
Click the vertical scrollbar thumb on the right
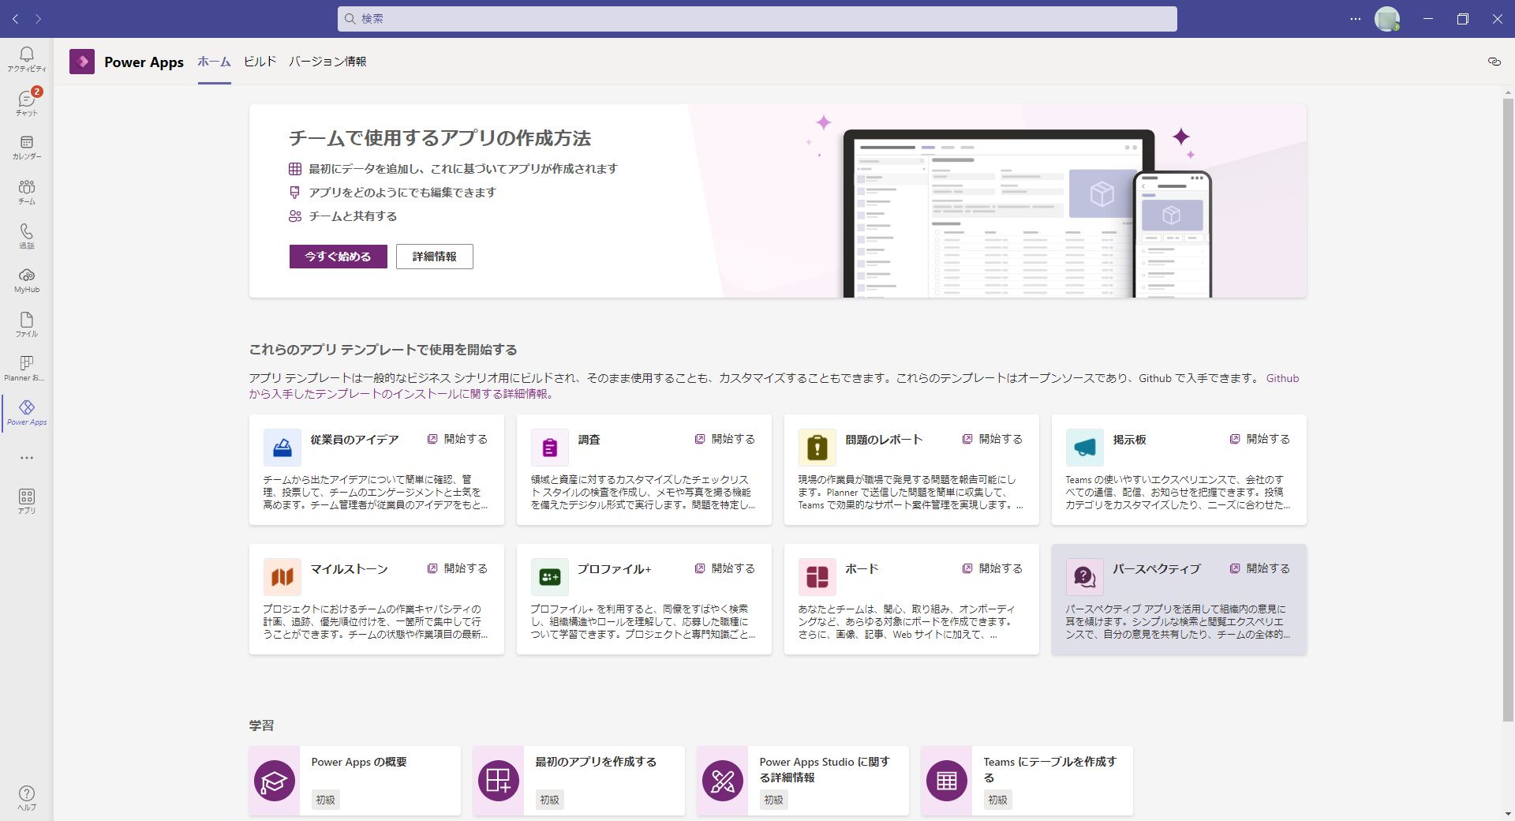(1508, 410)
